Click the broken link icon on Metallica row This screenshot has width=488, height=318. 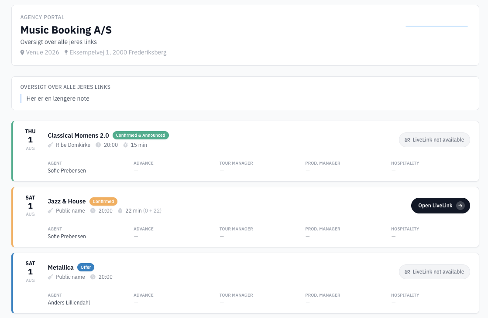pos(407,272)
